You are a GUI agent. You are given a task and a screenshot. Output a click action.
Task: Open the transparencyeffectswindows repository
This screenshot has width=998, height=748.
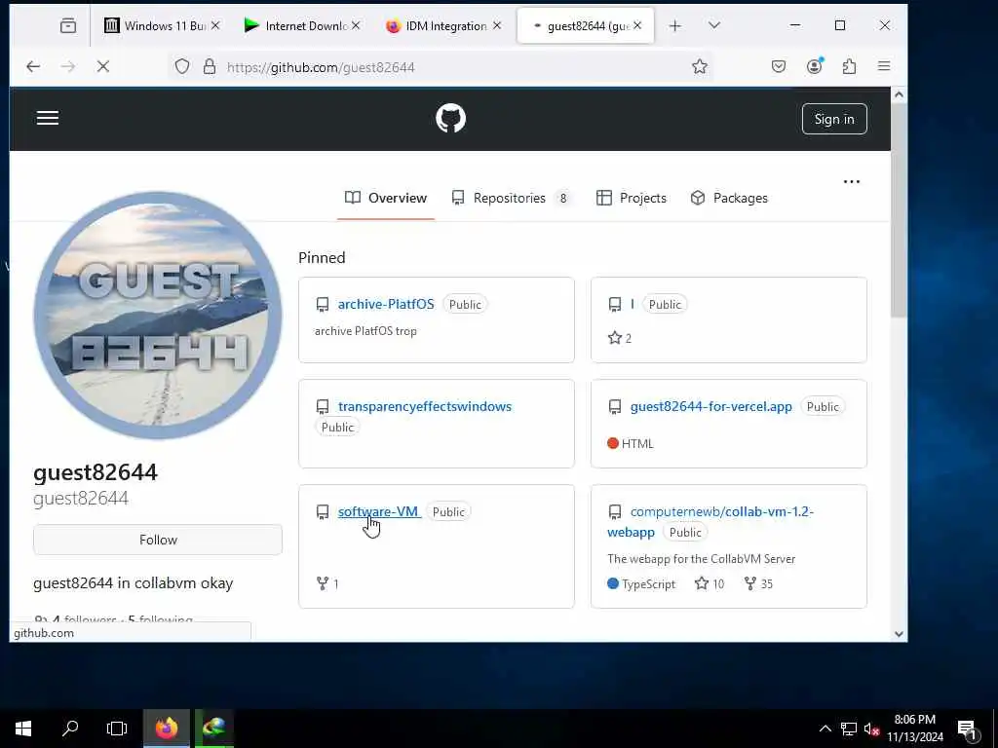[x=425, y=406]
